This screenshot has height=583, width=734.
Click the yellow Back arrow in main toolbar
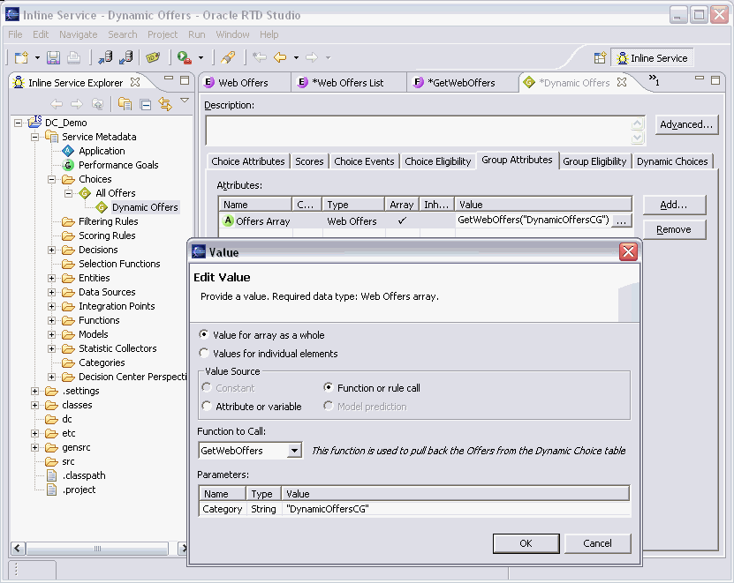point(280,57)
